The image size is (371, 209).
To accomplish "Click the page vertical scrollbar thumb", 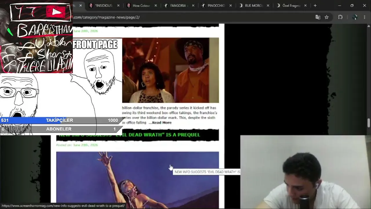I will click(369, 123).
